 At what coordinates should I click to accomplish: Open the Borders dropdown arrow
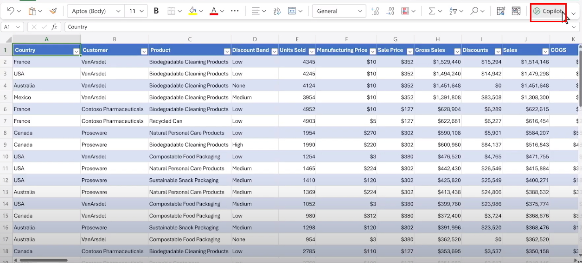click(x=179, y=11)
